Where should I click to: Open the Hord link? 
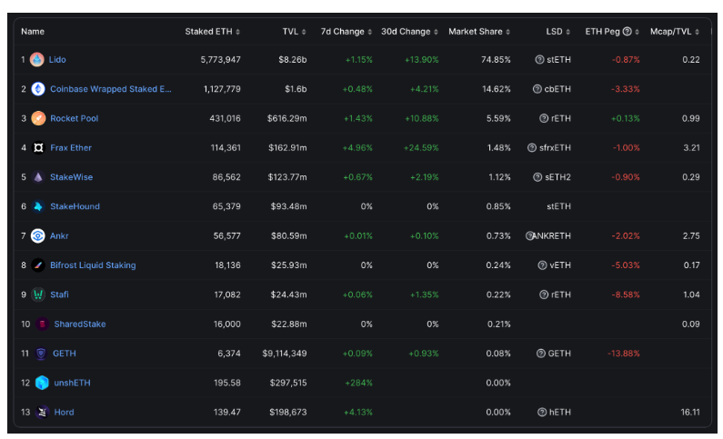coord(64,412)
